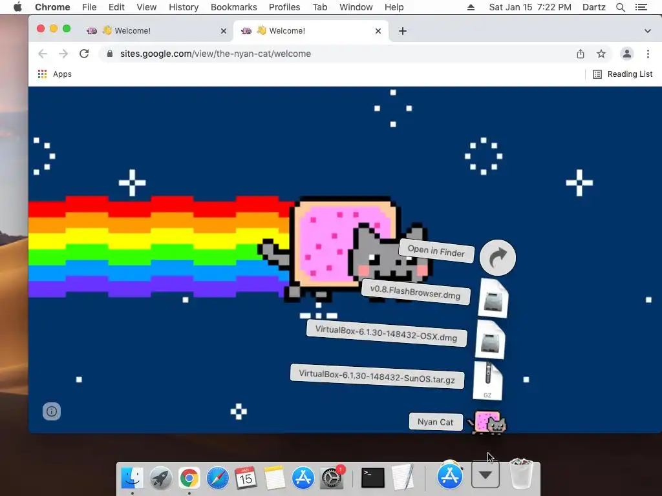The width and height of the screenshot is (662, 496).
Task: Click the date and time display
Action: pos(530,7)
